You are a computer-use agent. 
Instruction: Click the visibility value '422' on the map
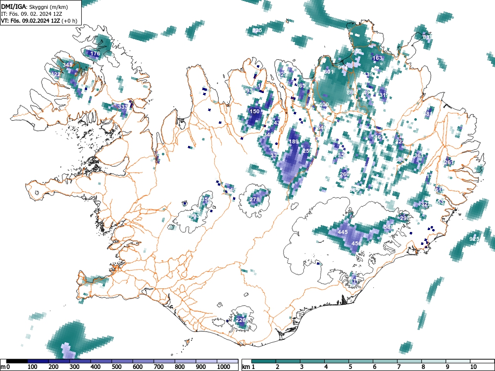point(55,75)
